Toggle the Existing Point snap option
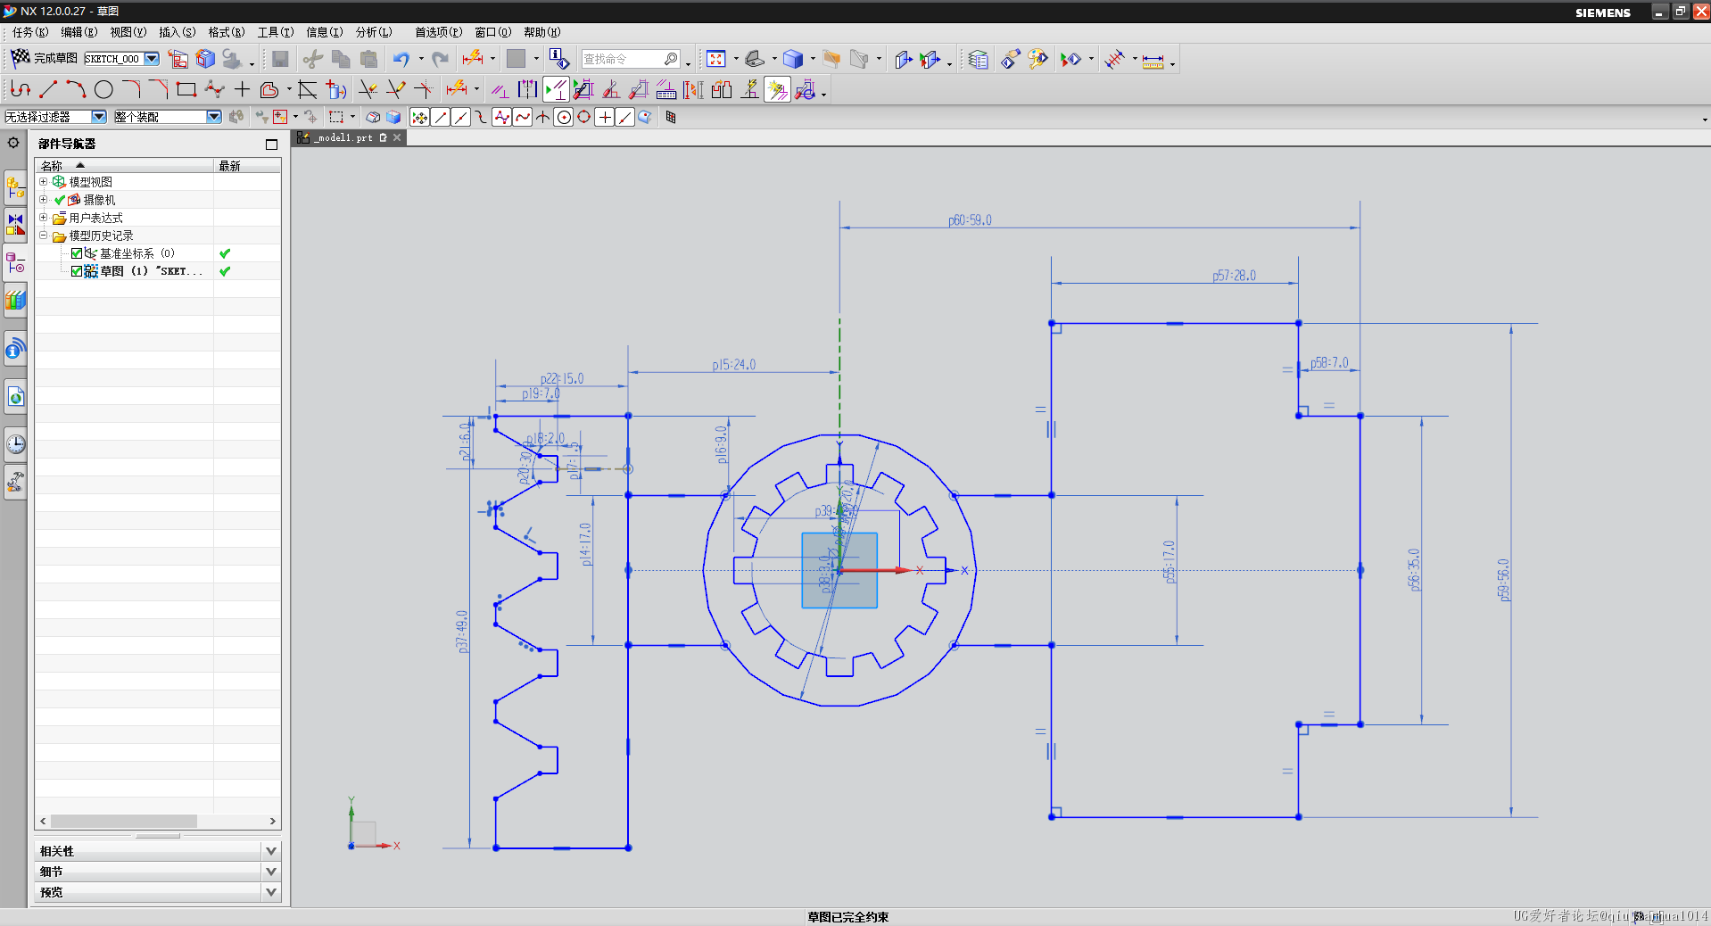 605,117
